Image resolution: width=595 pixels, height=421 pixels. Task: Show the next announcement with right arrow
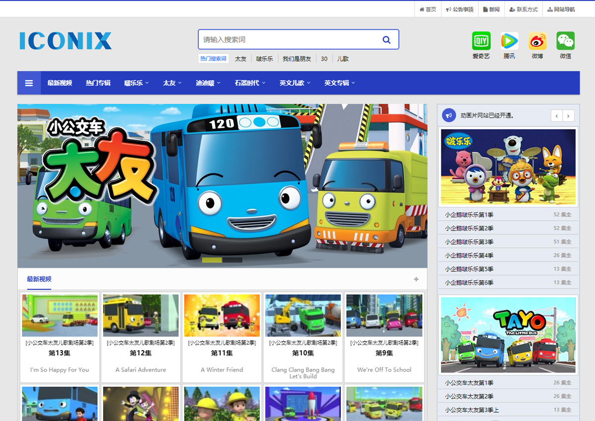pyautogui.click(x=569, y=116)
